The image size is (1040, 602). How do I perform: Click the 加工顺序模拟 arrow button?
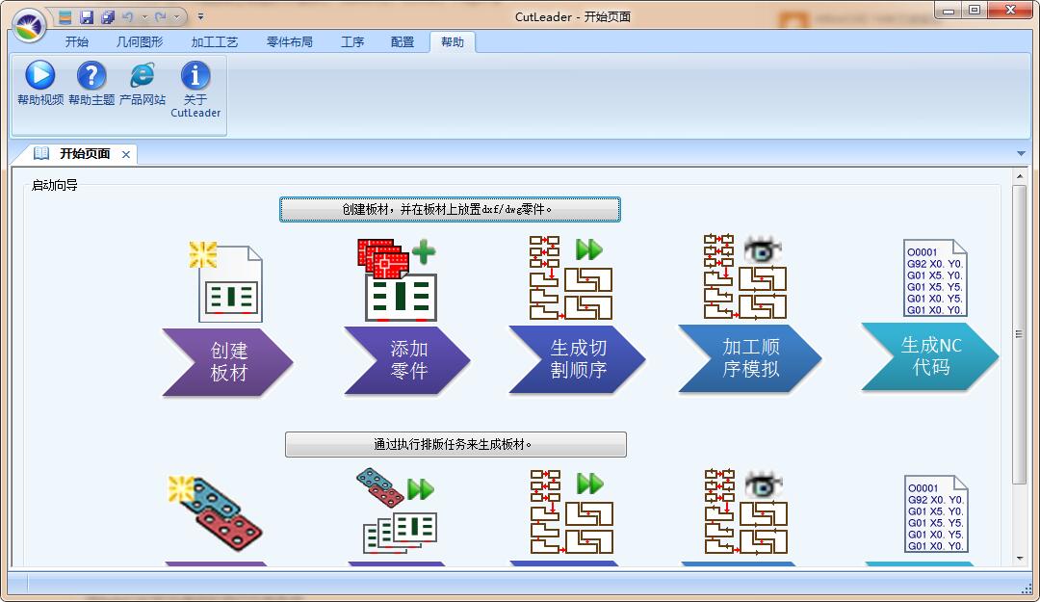coord(750,357)
